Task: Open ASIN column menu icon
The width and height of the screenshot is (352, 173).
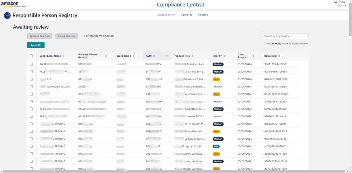Action: (167, 56)
